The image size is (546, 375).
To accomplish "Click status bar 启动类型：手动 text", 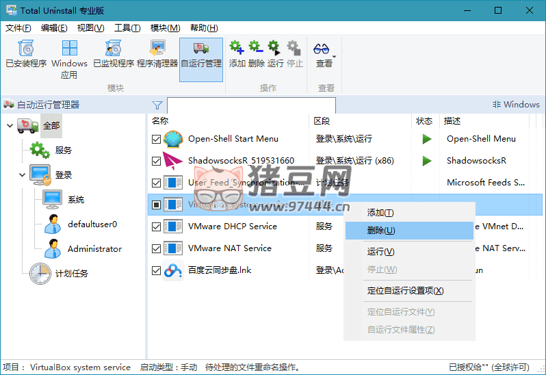I will [x=168, y=367].
